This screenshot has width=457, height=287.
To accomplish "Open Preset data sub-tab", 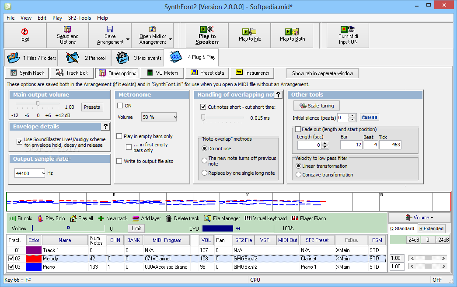I will click(207, 73).
